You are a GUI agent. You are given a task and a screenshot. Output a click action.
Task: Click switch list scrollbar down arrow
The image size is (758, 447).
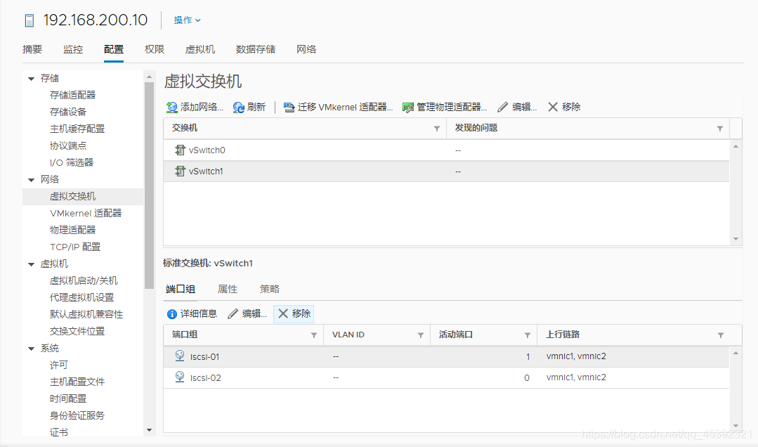click(736, 239)
